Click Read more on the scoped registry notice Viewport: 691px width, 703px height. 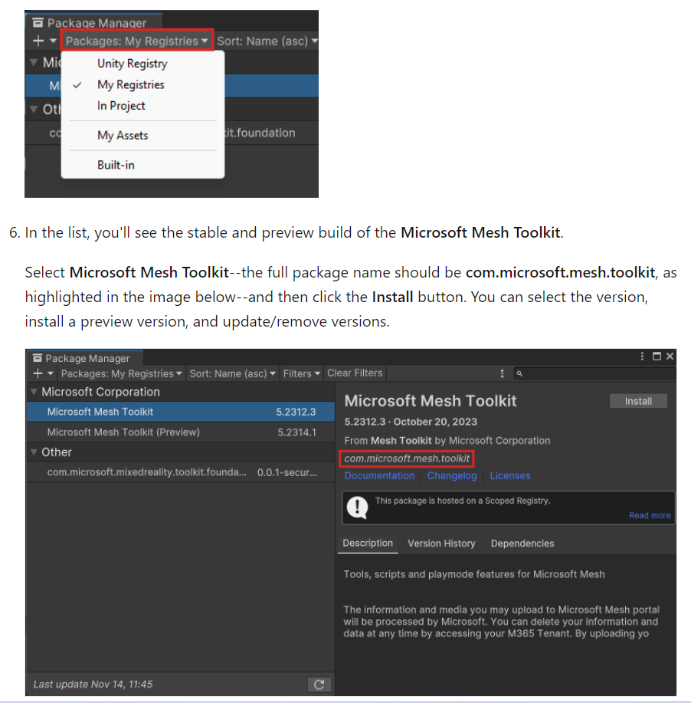[x=650, y=515]
